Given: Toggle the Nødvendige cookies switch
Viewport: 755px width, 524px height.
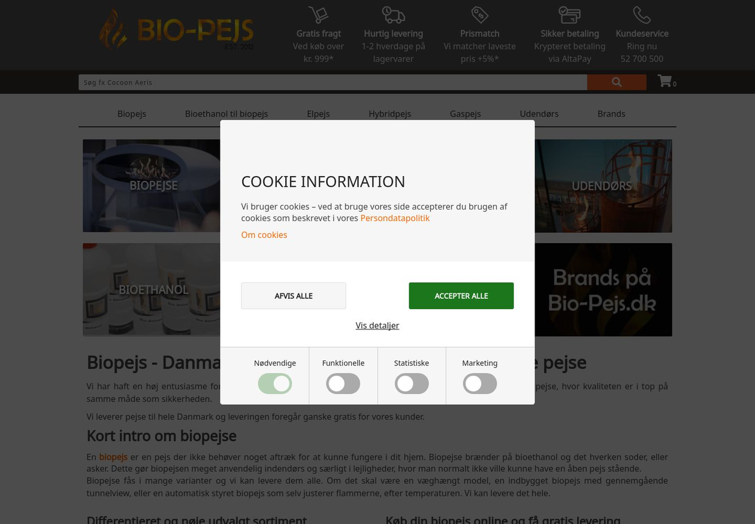Looking at the screenshot, I should coord(274,384).
